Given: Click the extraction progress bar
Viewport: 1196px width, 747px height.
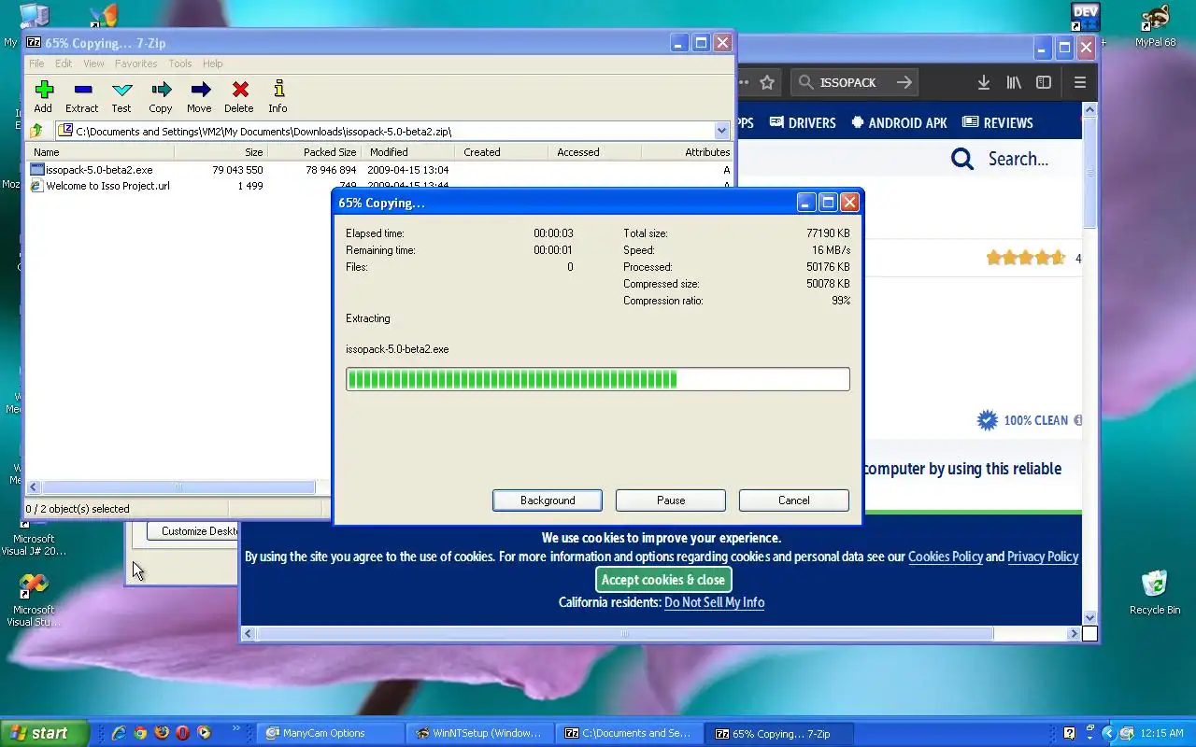Looking at the screenshot, I should click(598, 378).
